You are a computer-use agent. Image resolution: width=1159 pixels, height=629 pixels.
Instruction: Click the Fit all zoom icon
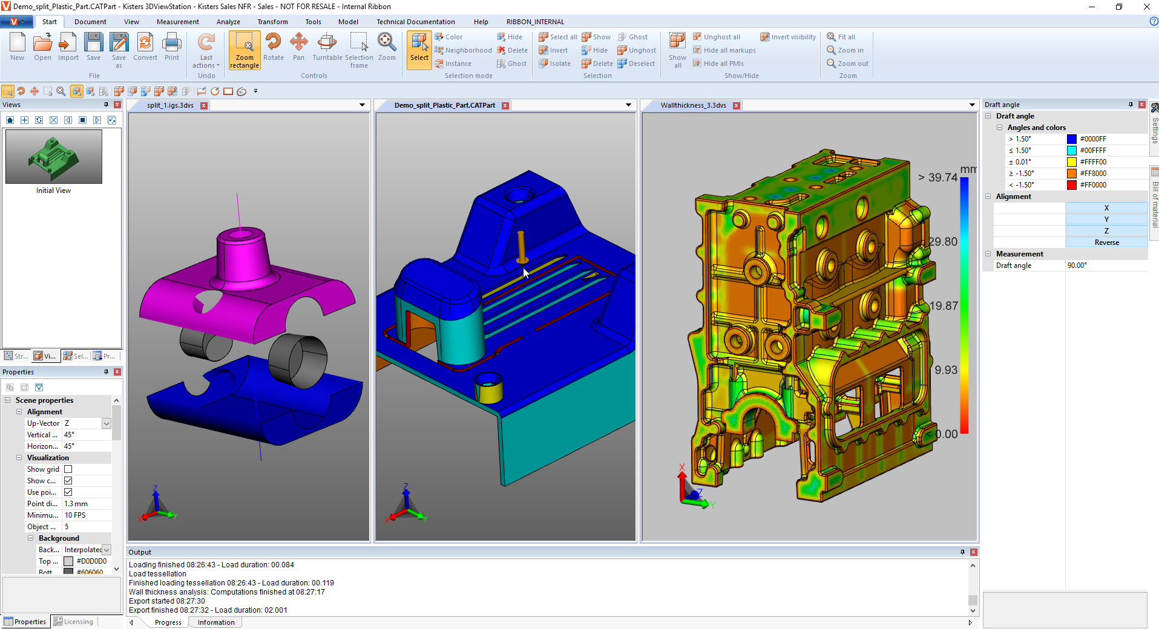[x=841, y=37]
